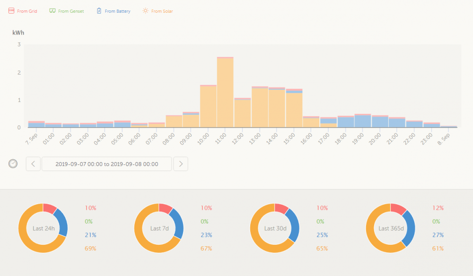473x276 pixels.
Task: Click the From Grid legend icon
Action: point(11,11)
